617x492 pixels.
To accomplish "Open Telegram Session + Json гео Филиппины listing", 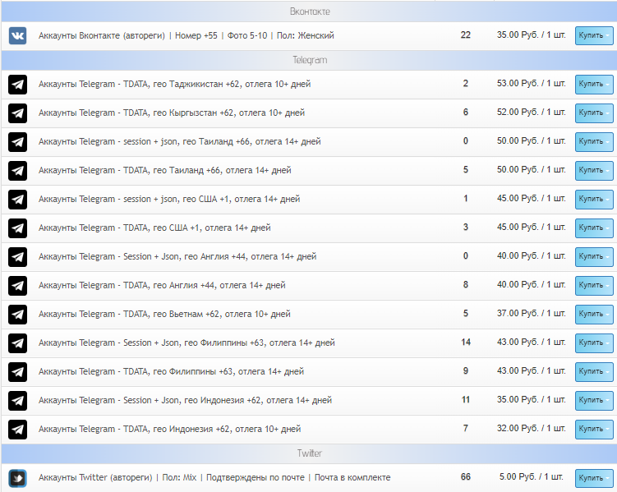I will click(186, 343).
